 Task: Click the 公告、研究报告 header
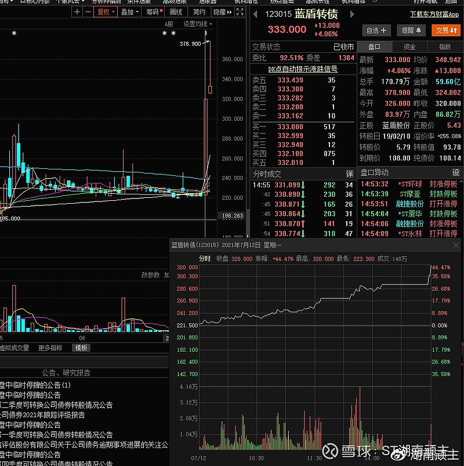[x=66, y=373]
